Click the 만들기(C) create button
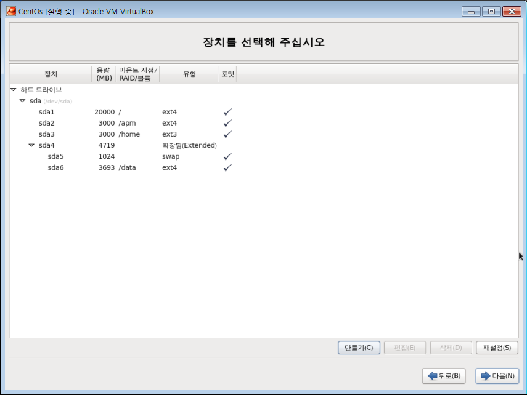Image resolution: width=527 pixels, height=395 pixels. click(x=359, y=348)
